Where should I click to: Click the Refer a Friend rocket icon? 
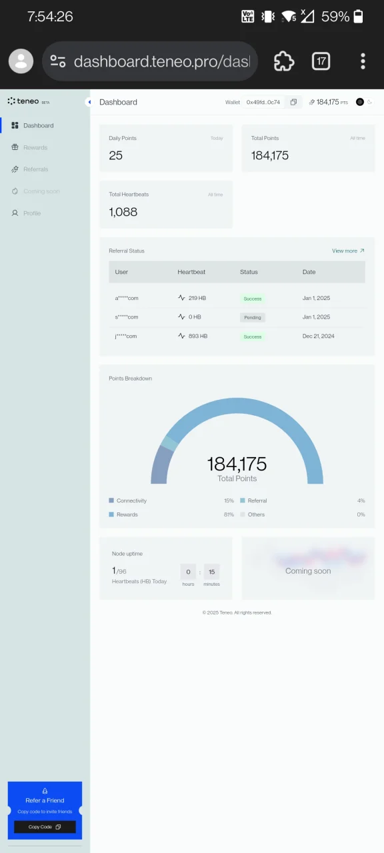45,791
